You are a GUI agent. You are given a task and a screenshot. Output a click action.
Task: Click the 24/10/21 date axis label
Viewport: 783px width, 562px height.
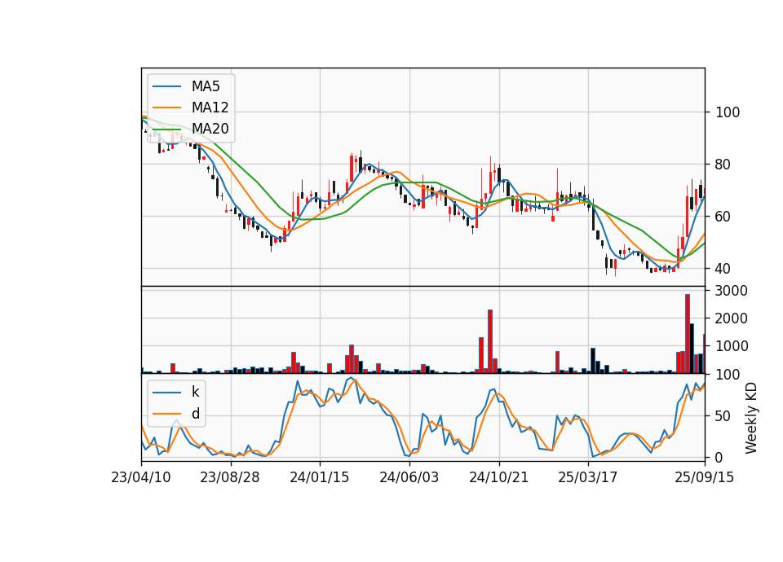tap(498, 477)
